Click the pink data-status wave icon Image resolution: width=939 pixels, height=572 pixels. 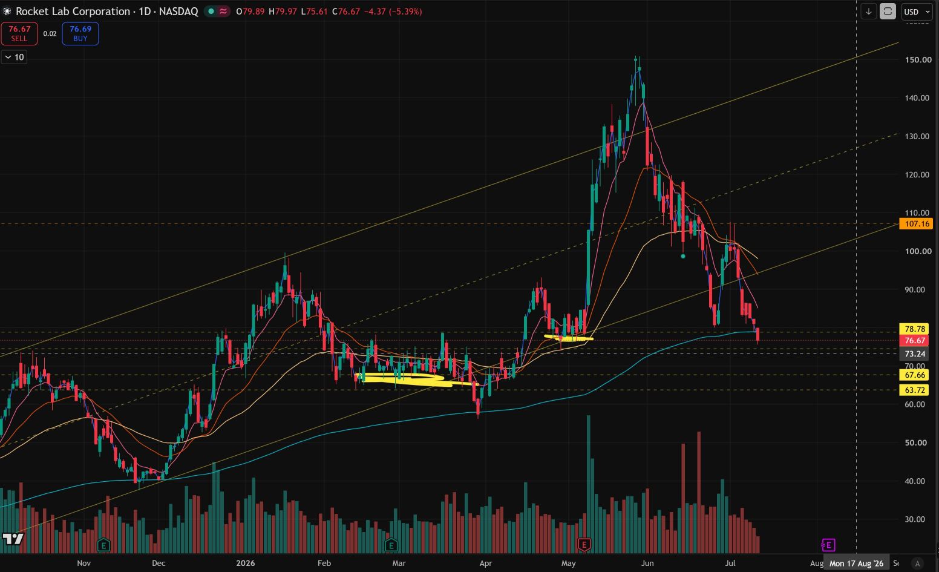coord(223,12)
